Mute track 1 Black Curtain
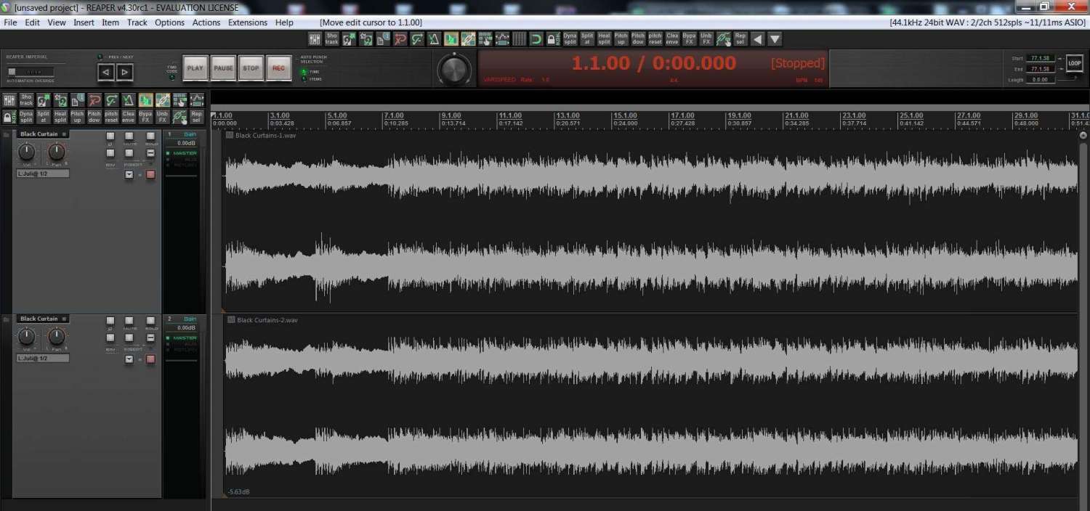Screen dimensions: 1090x511 129,136
